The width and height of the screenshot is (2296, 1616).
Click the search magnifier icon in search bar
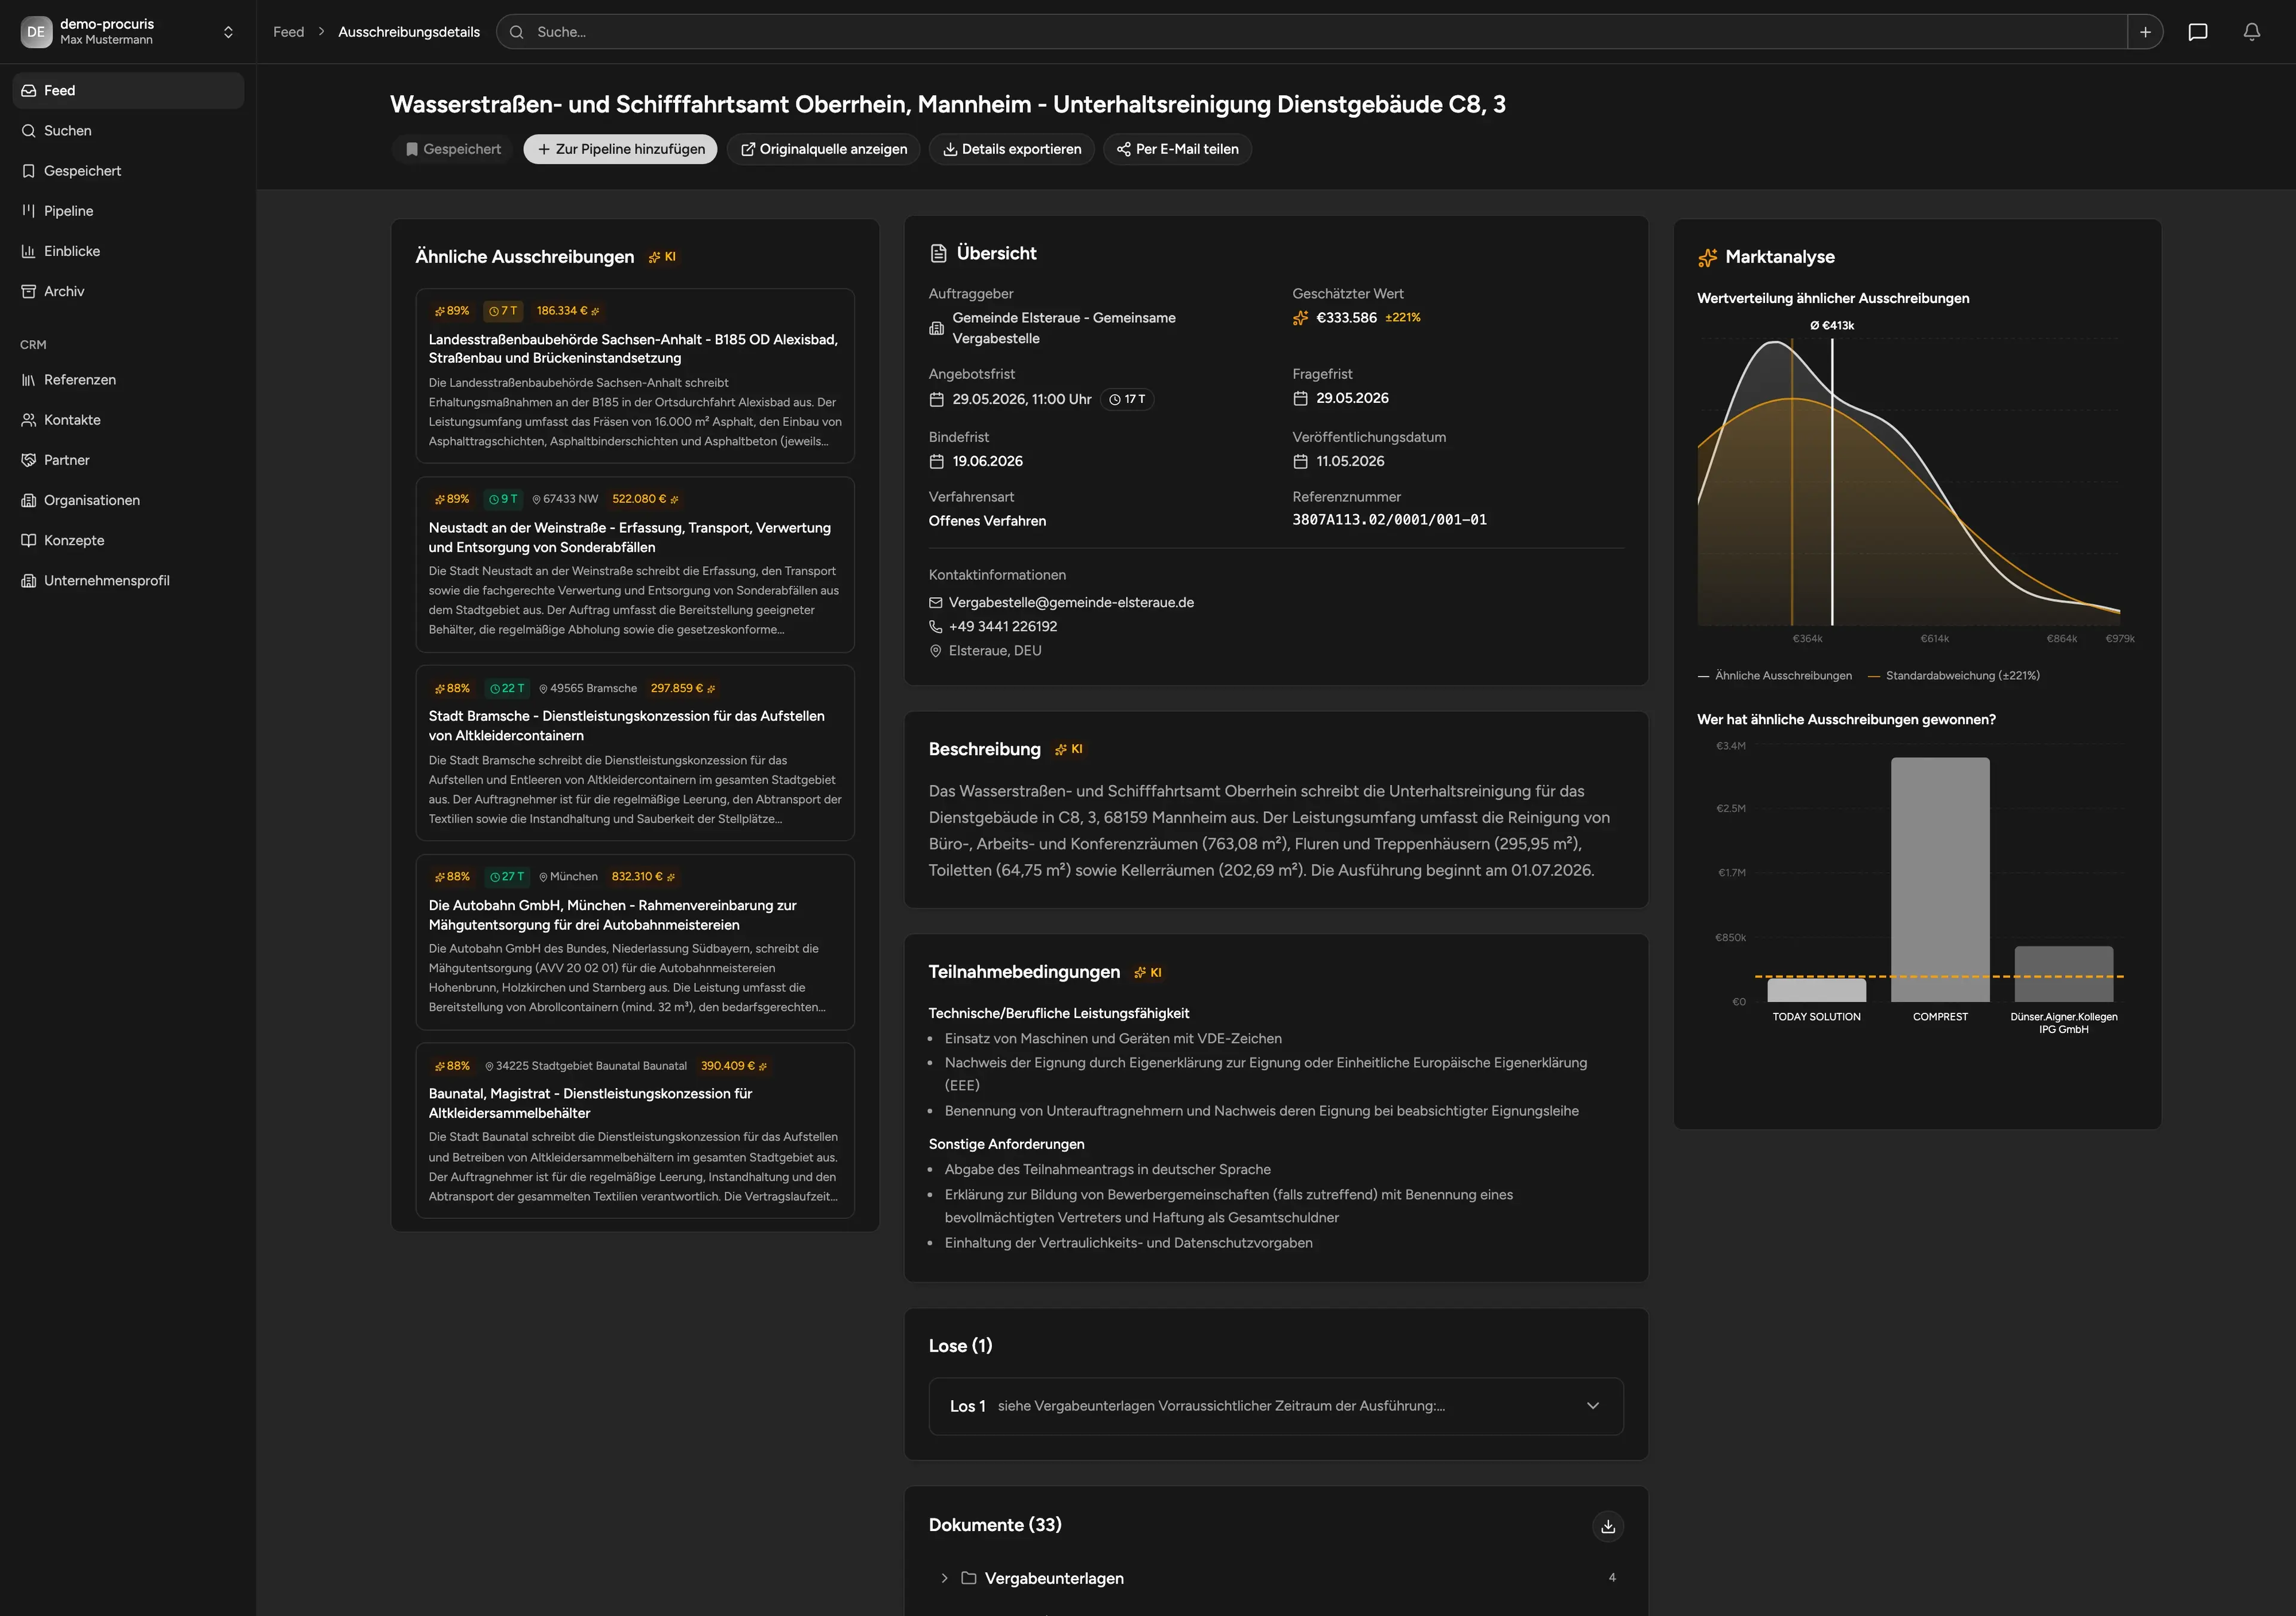pyautogui.click(x=517, y=32)
